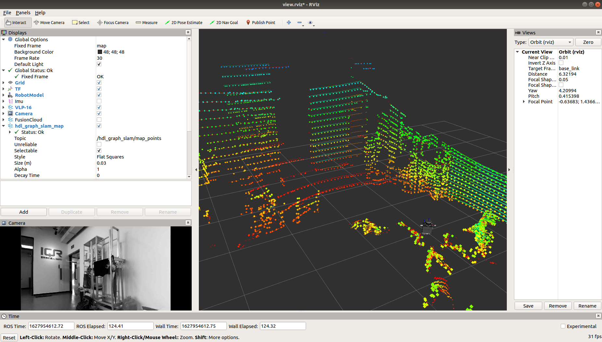Click the Camera display icon in tree
Viewport: 602px width, 342px height.
[x=10, y=113]
